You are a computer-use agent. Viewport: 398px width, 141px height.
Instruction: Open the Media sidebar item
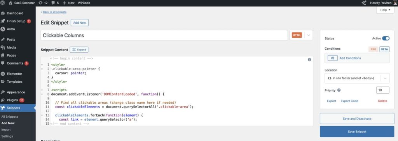click(x=11, y=47)
